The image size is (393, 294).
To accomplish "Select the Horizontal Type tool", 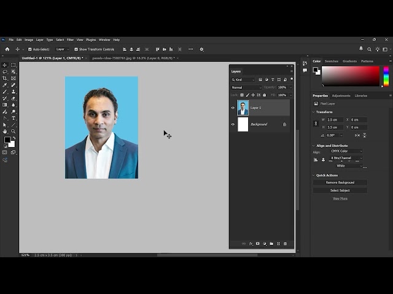I will tap(14, 118).
